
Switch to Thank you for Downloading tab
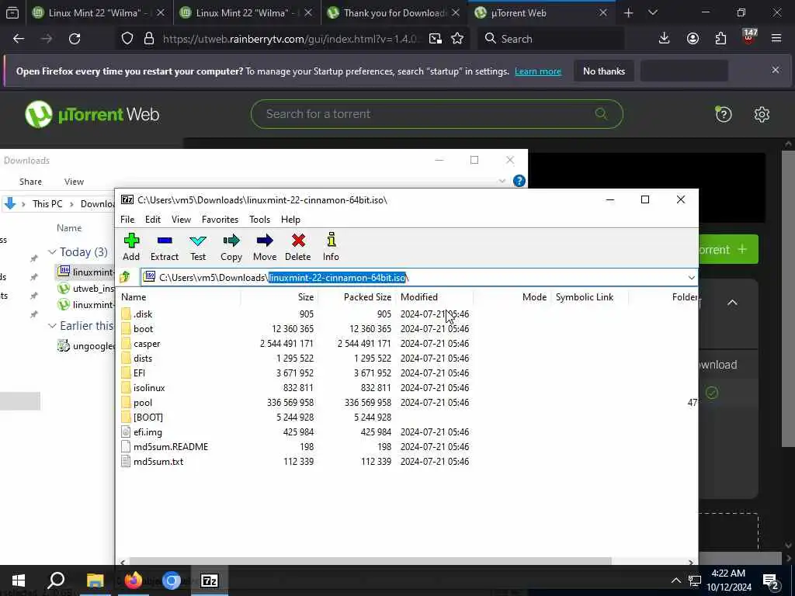tap(394, 13)
